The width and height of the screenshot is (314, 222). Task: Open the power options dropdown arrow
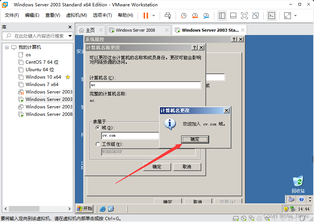coord(154,15)
